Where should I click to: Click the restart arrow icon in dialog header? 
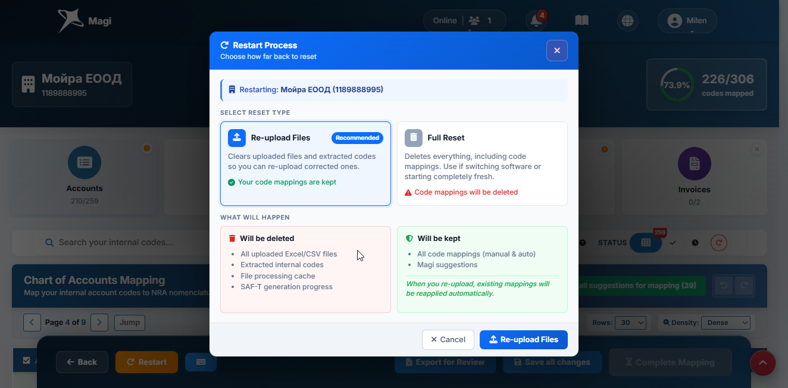[x=224, y=45]
